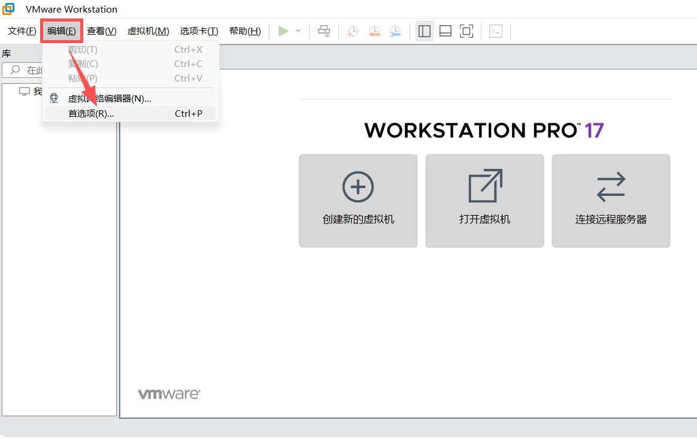Click the library search magnifier icon
Screen dimensions: 697x439
(15, 70)
